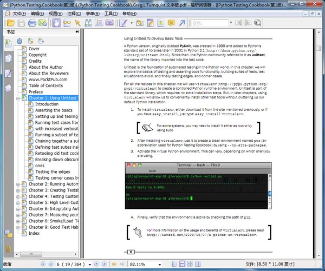The width and height of the screenshot is (325, 271).
Task: Open the bookmarks panel tab icon
Action: [8, 43]
